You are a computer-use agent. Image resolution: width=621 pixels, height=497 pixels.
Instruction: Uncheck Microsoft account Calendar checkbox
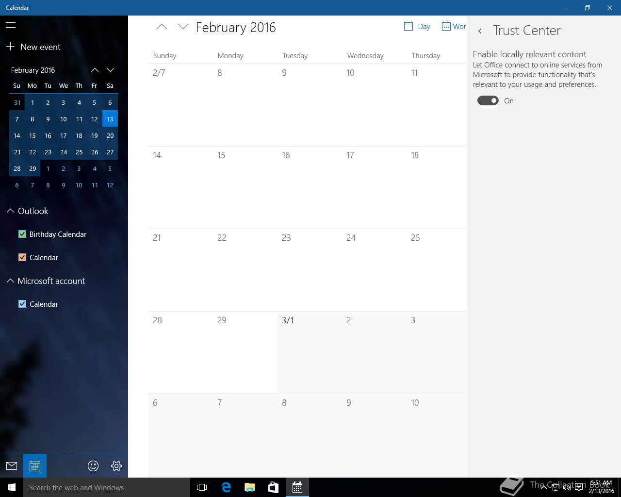[x=22, y=304]
